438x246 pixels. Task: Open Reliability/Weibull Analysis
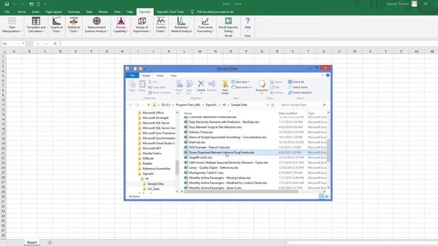point(181,25)
